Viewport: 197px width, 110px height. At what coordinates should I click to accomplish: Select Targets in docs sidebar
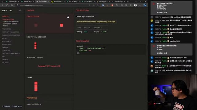pyautogui.click(x=5, y=16)
